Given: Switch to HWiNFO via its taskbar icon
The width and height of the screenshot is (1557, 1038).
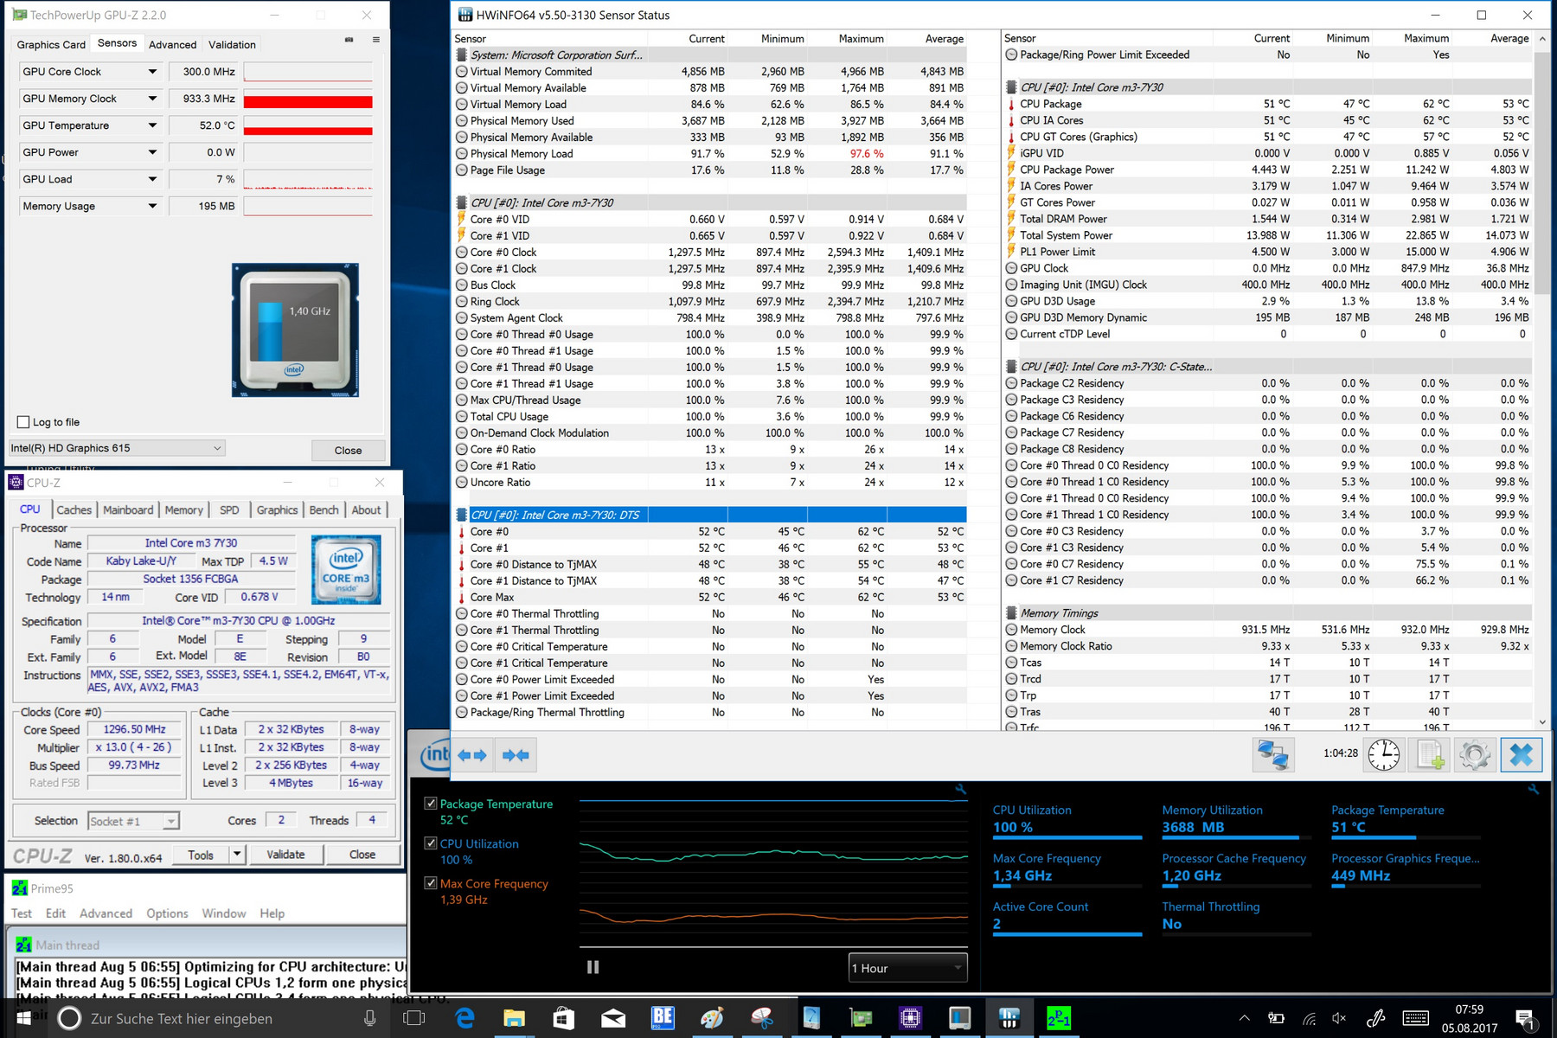Looking at the screenshot, I should pos(1009,1018).
